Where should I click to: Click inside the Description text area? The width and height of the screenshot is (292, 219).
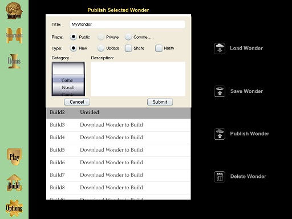click(138, 79)
